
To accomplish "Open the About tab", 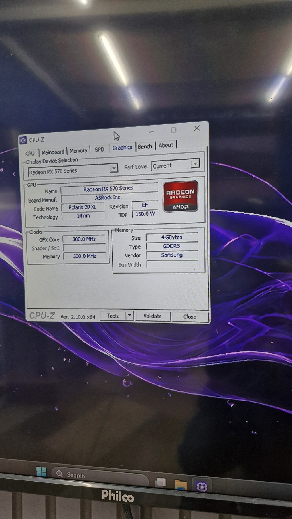I will pyautogui.click(x=166, y=145).
